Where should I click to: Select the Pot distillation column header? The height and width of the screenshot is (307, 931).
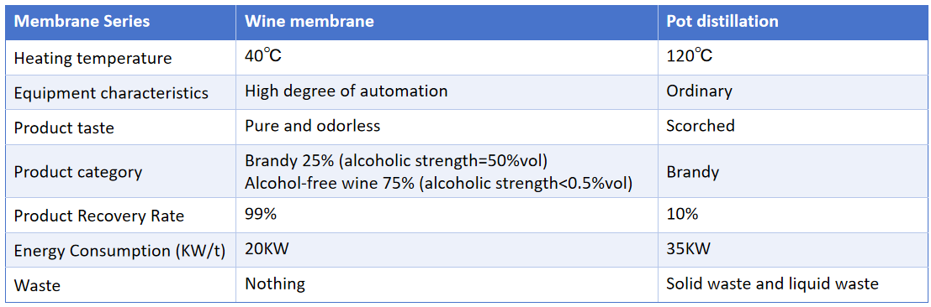(791, 22)
